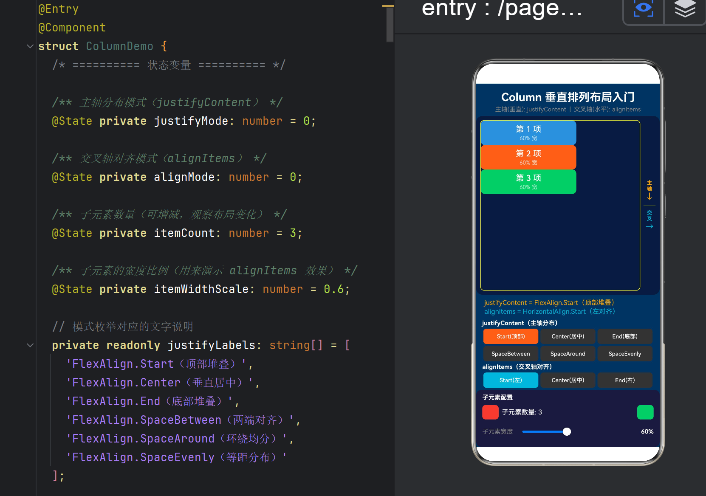Click 'Column 垂直排列布局入门' title in preview
Screen dimensions: 706x496
click(x=568, y=97)
